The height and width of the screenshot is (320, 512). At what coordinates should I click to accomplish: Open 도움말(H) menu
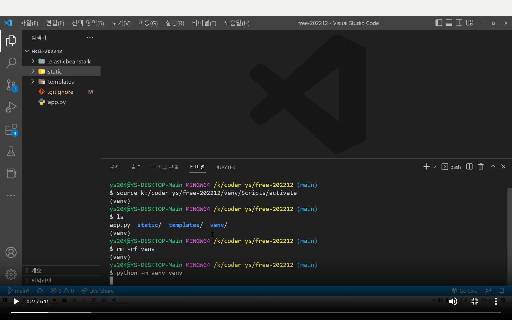click(x=237, y=23)
